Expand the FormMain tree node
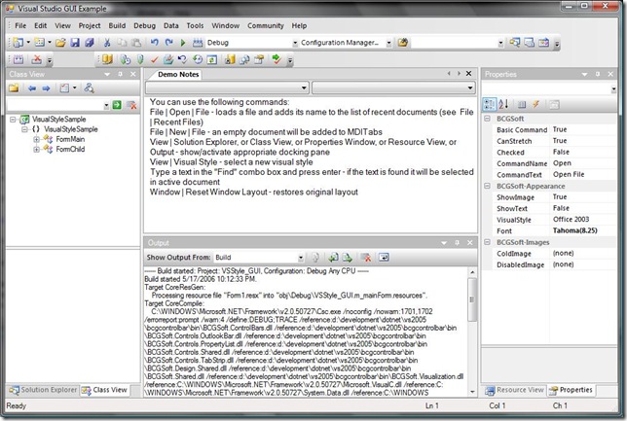627x421 pixels. 37,139
